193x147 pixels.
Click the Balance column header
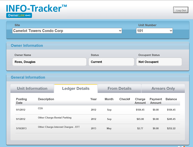tap(171, 99)
